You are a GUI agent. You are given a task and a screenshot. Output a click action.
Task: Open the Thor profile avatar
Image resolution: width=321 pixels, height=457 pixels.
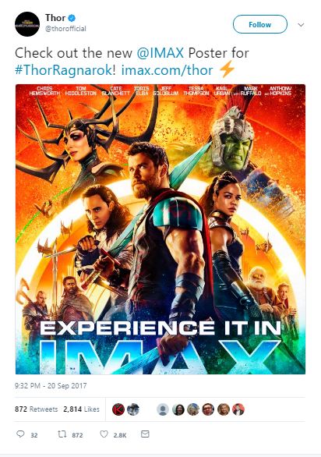(x=27, y=24)
